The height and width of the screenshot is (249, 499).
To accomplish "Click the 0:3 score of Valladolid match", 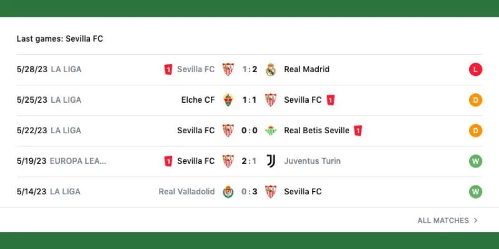I will [249, 192].
